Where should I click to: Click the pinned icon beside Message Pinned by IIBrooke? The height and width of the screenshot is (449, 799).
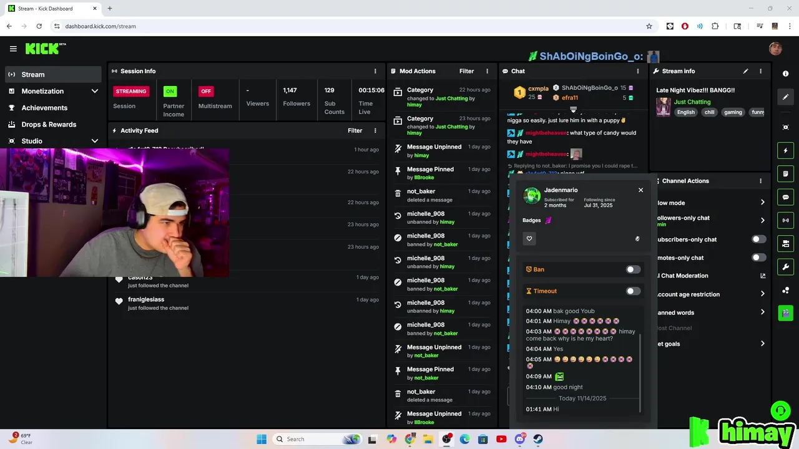pyautogui.click(x=398, y=170)
